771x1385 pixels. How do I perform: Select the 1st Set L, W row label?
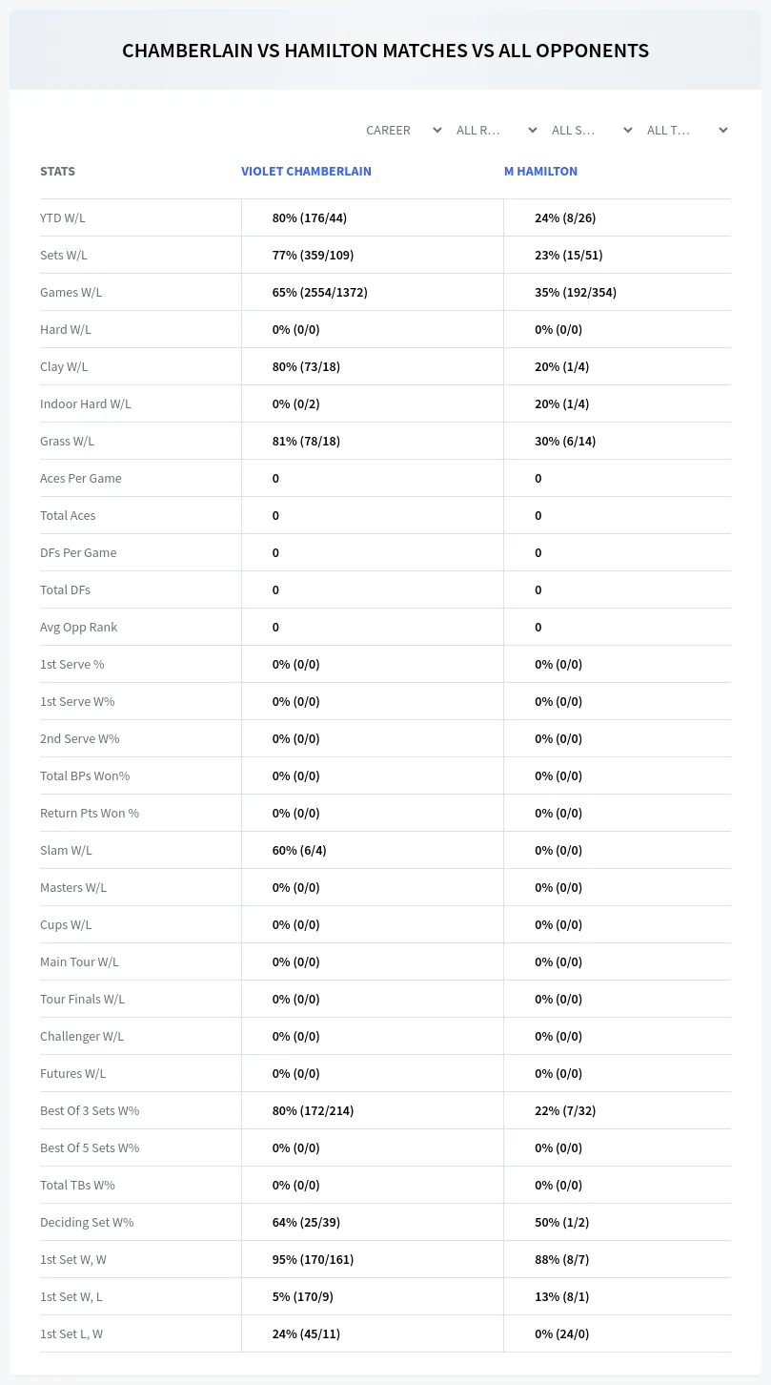point(71,1333)
